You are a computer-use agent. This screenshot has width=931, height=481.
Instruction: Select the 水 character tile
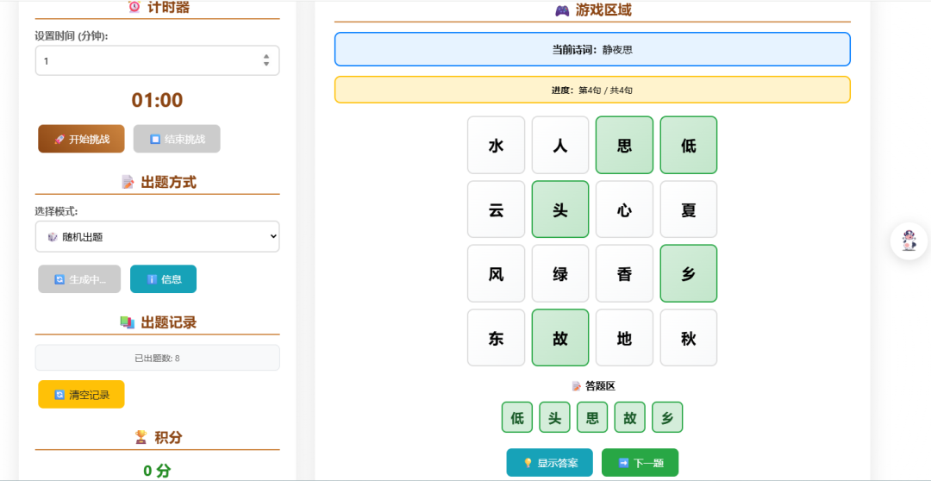coord(497,145)
